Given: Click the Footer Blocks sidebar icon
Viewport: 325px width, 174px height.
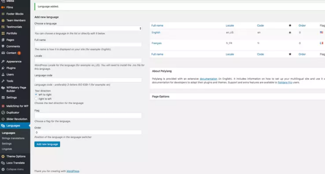Looking at the screenshot, I should click(3, 14).
